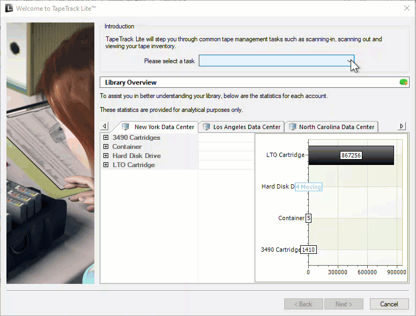
Task: Click the chart axis value 900000
Action: tap(397, 272)
